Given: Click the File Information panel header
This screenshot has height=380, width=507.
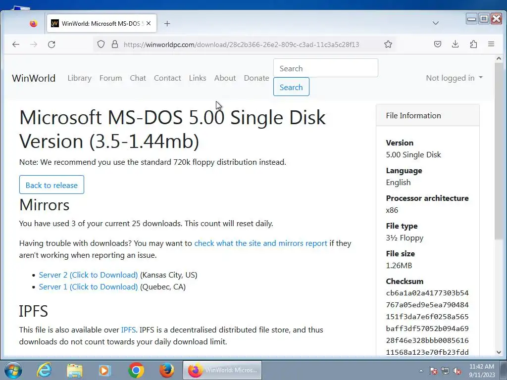Looking at the screenshot, I should click(427, 115).
